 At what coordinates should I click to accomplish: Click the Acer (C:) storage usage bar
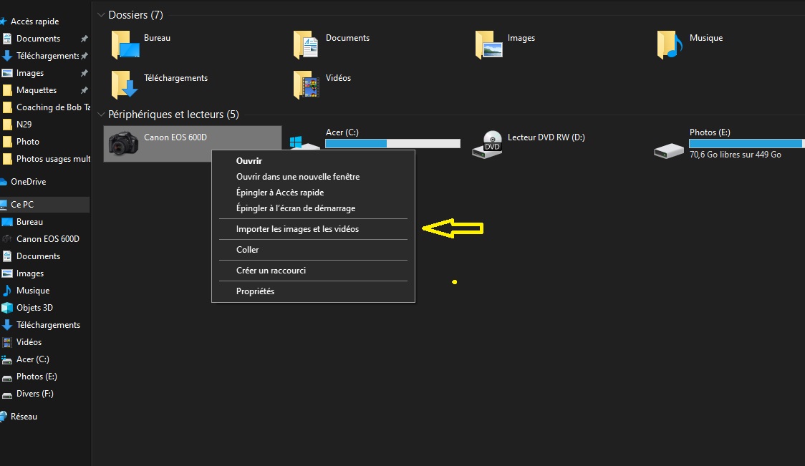[392, 144]
